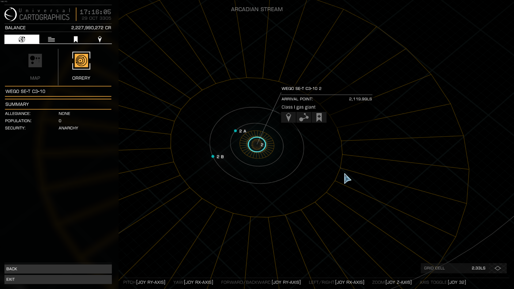Click the Class I gas giant description

click(x=298, y=107)
